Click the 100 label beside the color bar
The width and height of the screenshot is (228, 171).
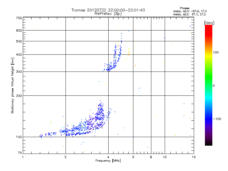pos(216,52)
